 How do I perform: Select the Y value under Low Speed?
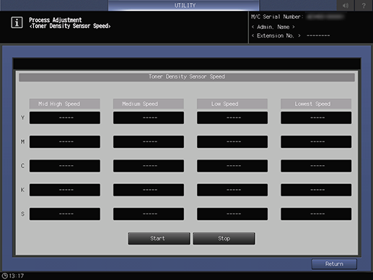pos(232,118)
